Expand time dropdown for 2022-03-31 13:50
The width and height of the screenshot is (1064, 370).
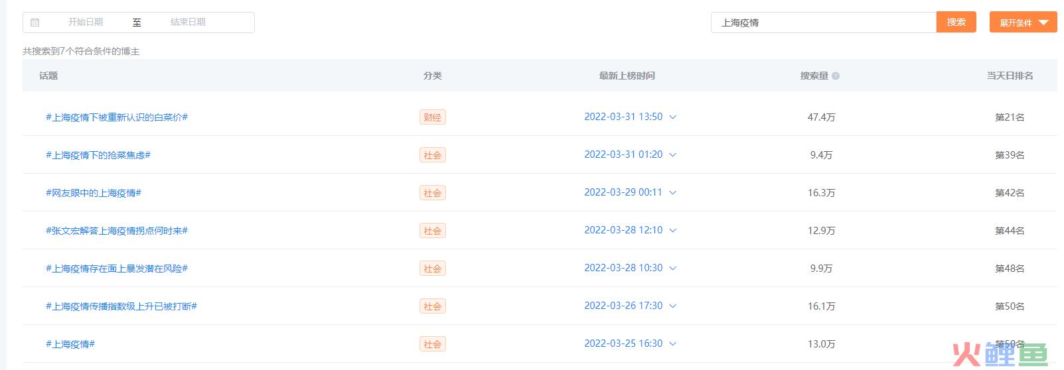[x=672, y=117]
